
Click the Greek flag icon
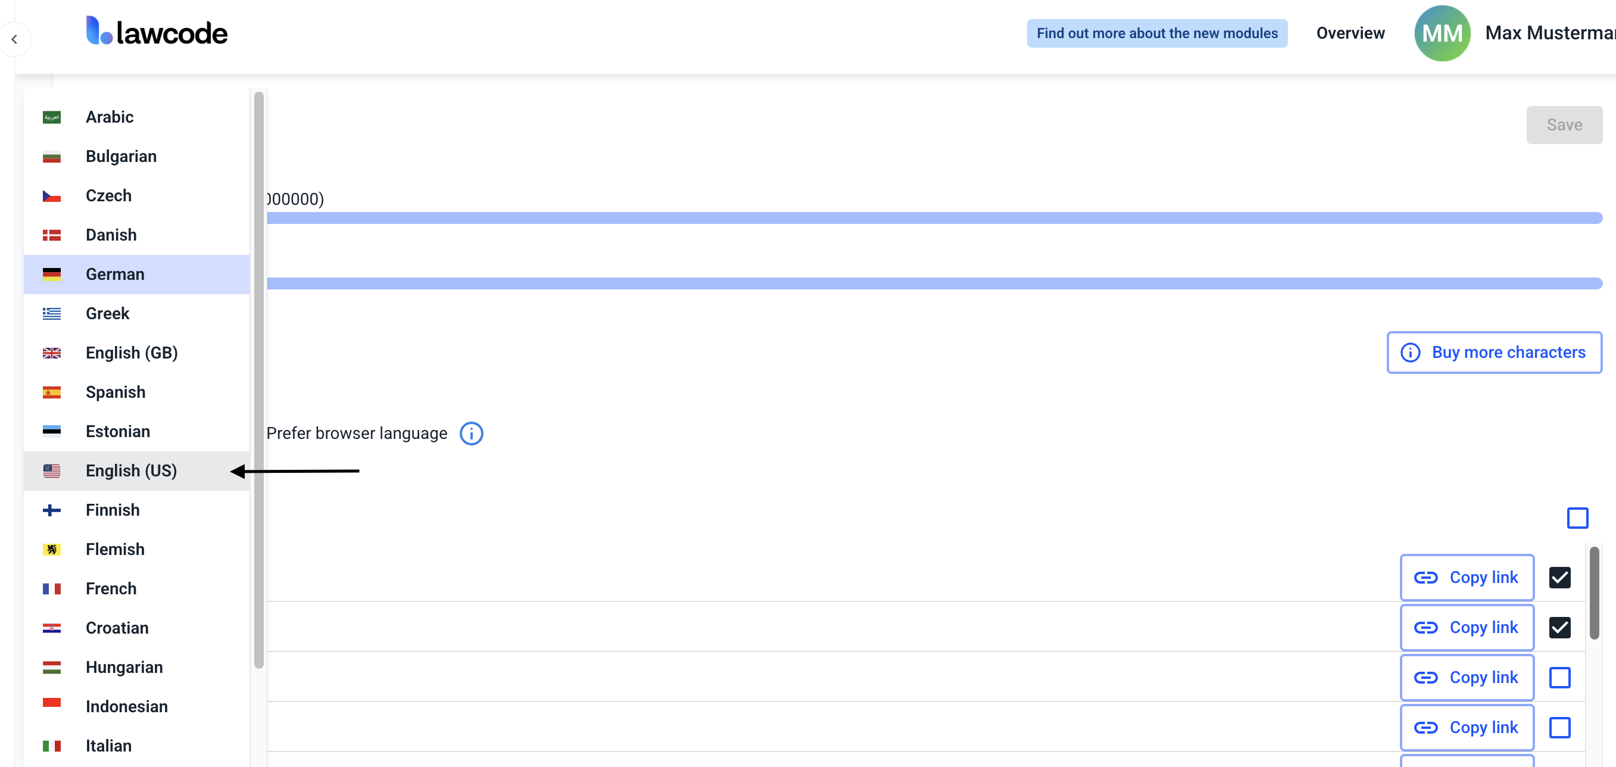point(51,314)
